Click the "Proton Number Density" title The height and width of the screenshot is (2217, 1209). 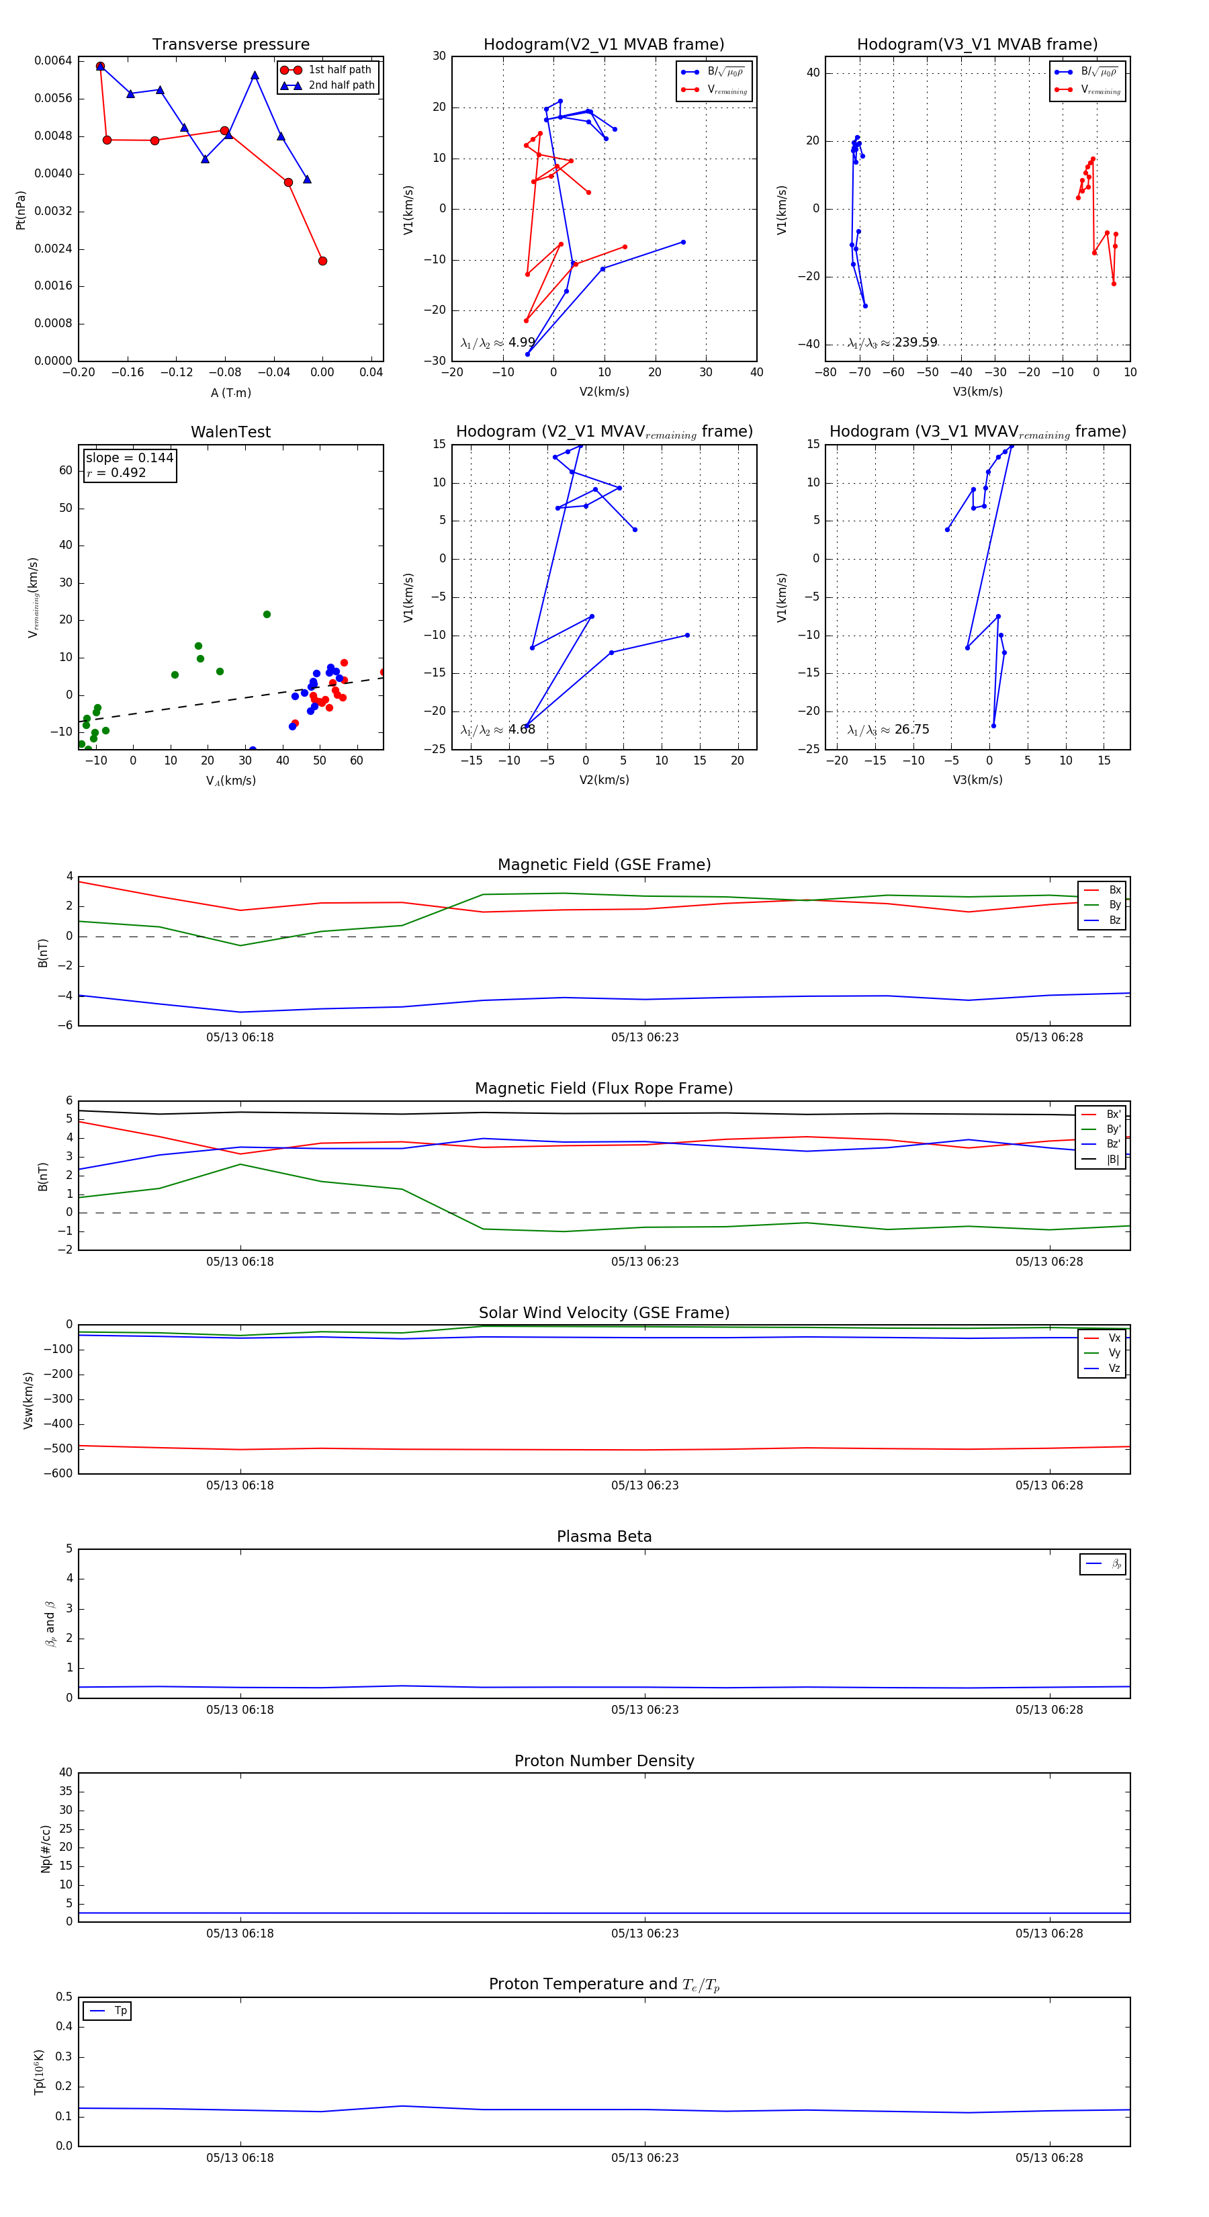point(604,1761)
